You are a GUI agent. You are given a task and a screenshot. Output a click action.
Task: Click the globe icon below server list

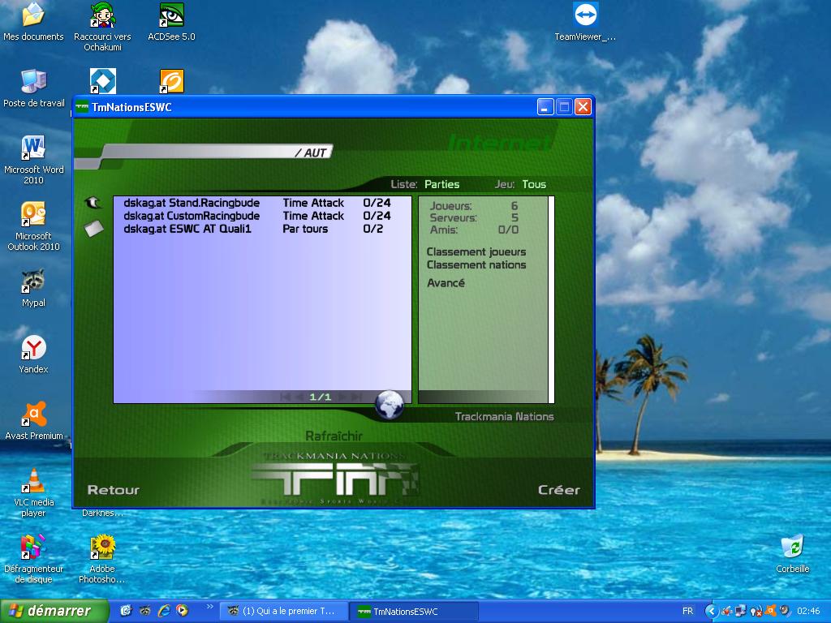point(389,404)
